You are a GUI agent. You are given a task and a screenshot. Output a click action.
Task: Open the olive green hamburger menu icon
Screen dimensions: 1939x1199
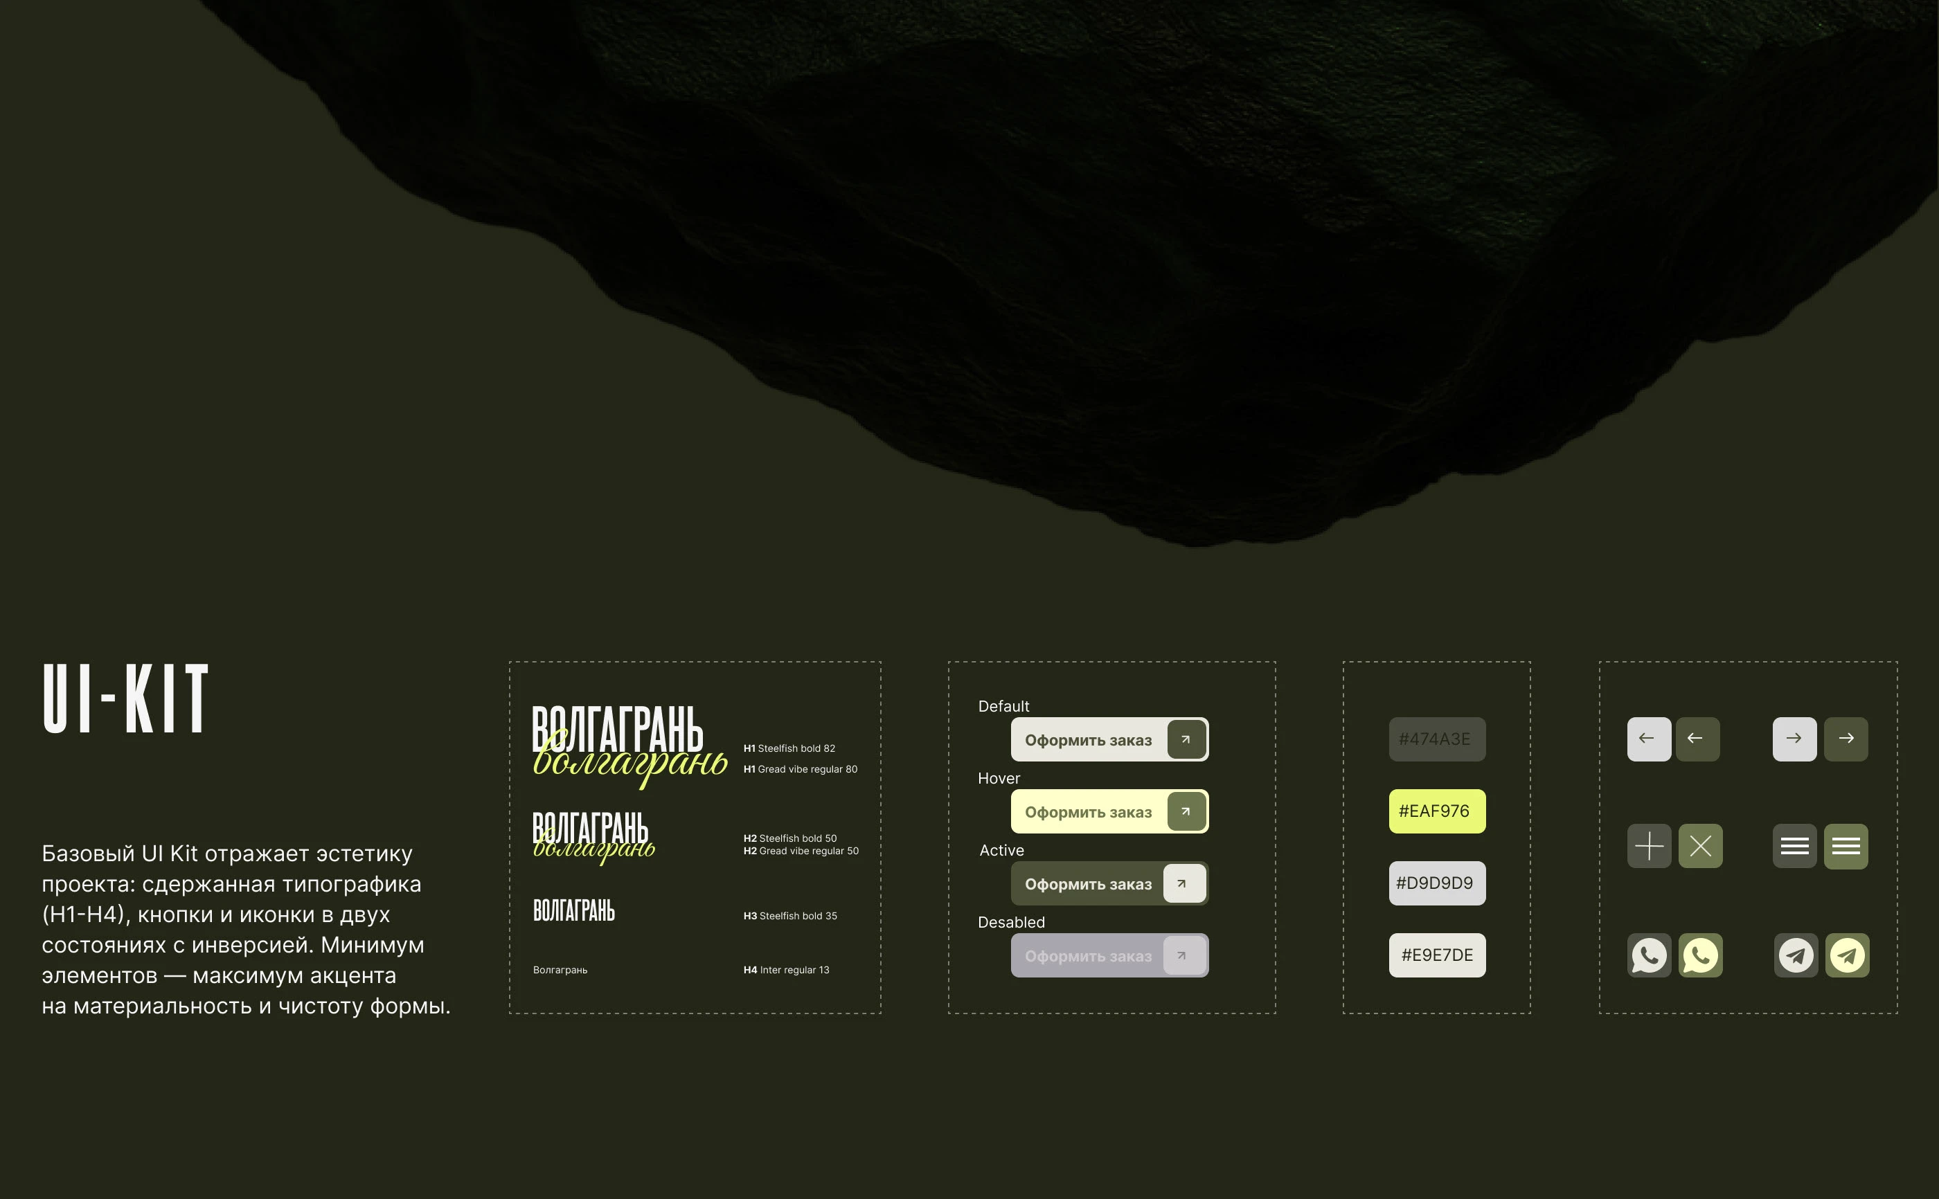point(1846,846)
